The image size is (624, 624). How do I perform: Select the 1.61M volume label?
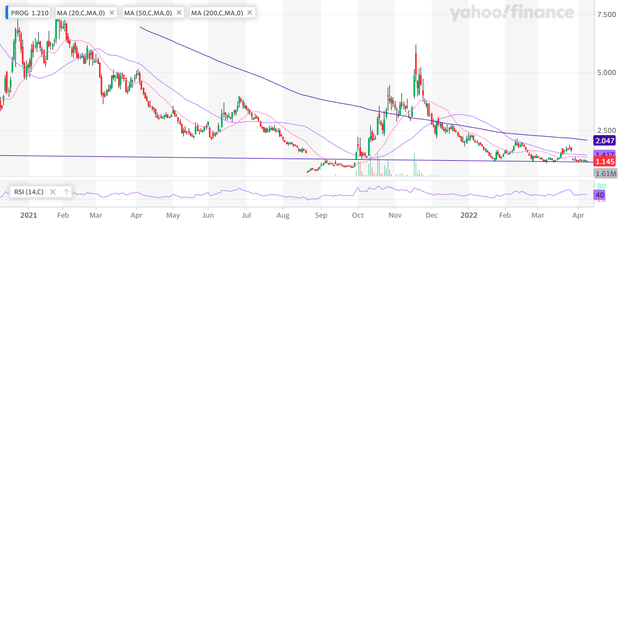pyautogui.click(x=605, y=173)
